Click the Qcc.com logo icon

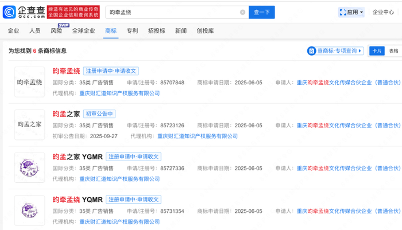click(10, 12)
